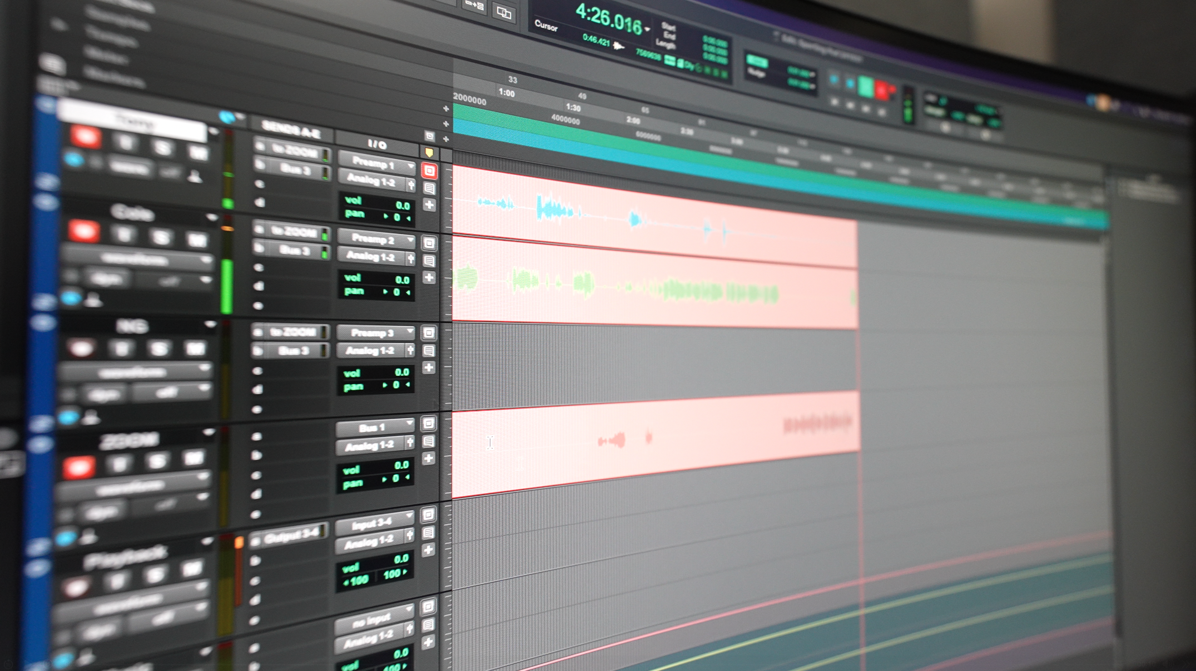Screen dimensions: 1196x671
Task: Click the person icon on the Cole track
Action: pyautogui.click(x=93, y=301)
